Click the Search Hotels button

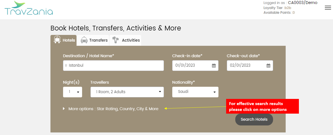(254, 119)
